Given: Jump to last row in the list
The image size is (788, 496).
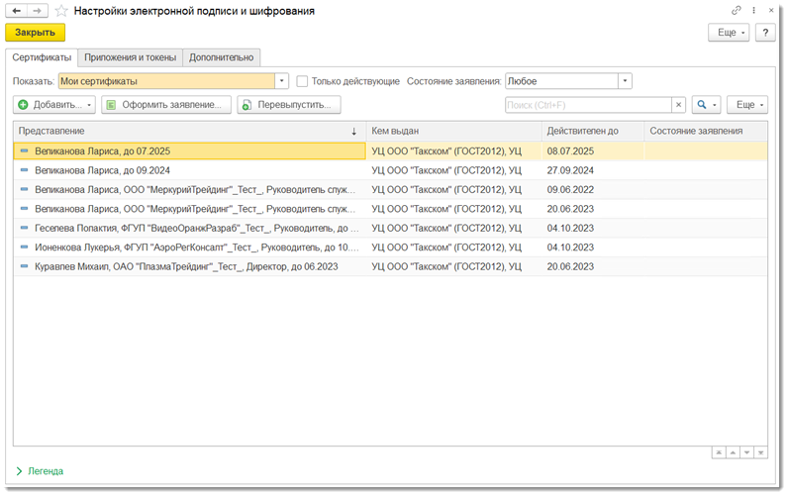Looking at the screenshot, I should pyautogui.click(x=761, y=452).
